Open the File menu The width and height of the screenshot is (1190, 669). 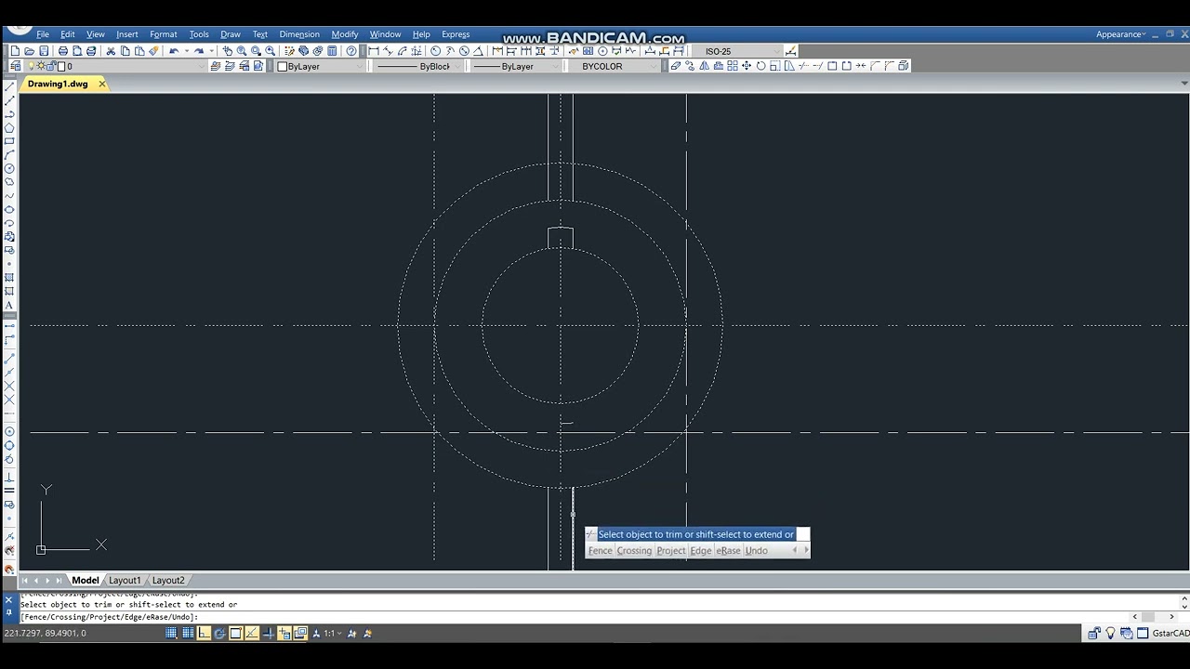click(43, 34)
